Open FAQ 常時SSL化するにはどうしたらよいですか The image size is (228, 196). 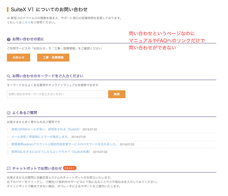click(x=51, y=152)
